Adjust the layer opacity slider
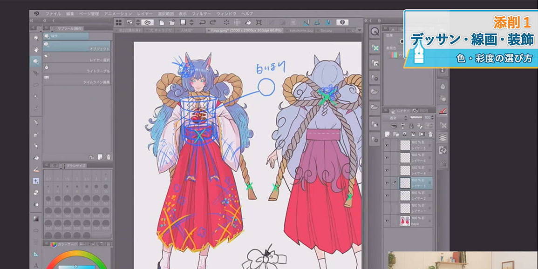The image size is (538, 269). tap(416, 118)
